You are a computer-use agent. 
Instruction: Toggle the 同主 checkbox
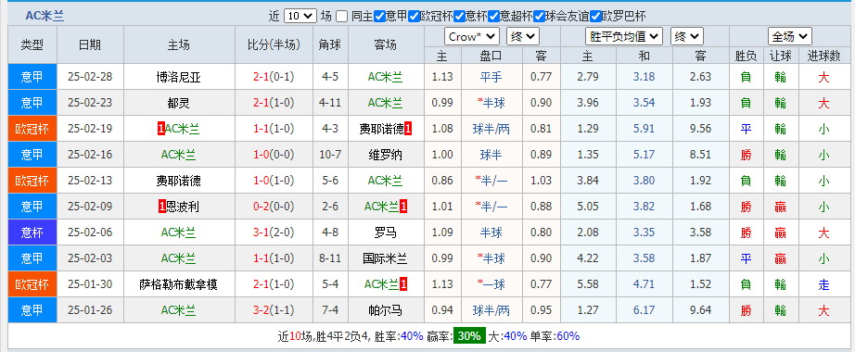(x=341, y=17)
